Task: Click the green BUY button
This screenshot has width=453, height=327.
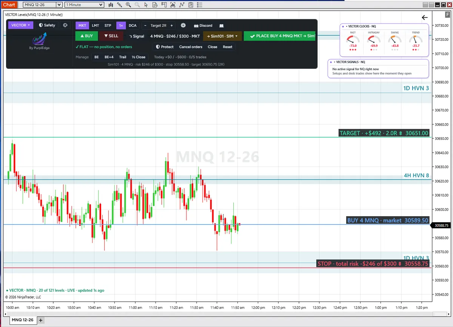Action: click(x=87, y=36)
